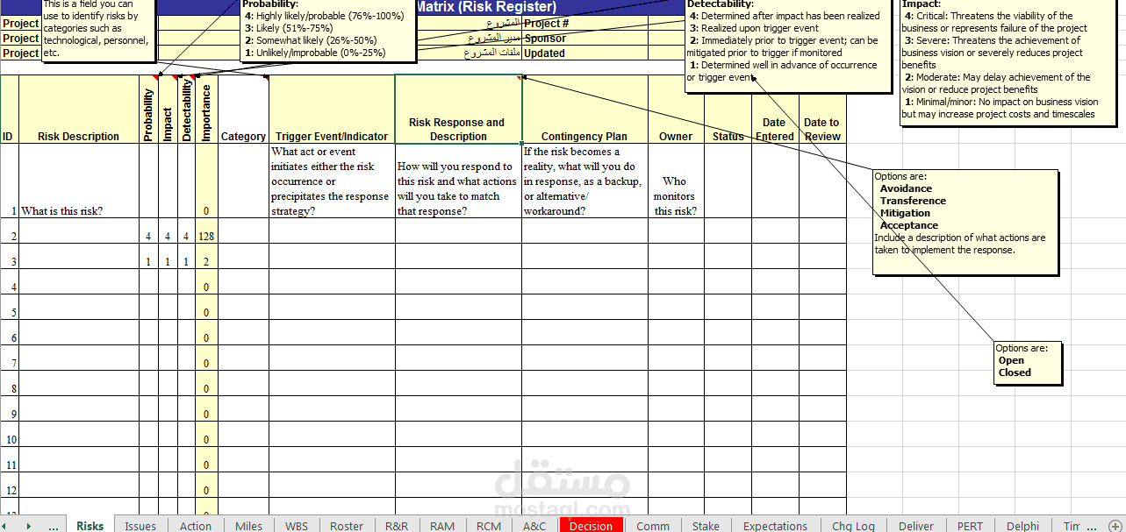Select the 'If the risk becomes a reality' cell
The image size is (1126, 532).
[x=585, y=181]
